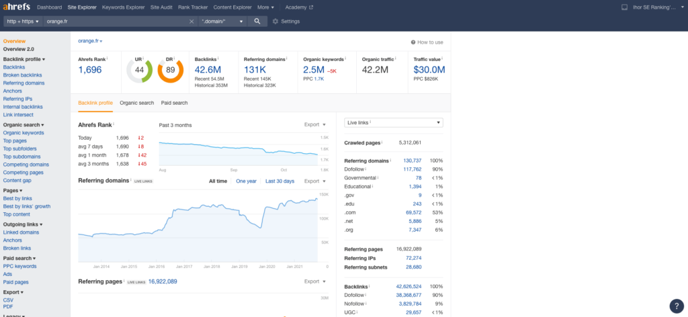The height and width of the screenshot is (317, 688).
Task: Open the help question mark bubble
Action: click(x=677, y=306)
